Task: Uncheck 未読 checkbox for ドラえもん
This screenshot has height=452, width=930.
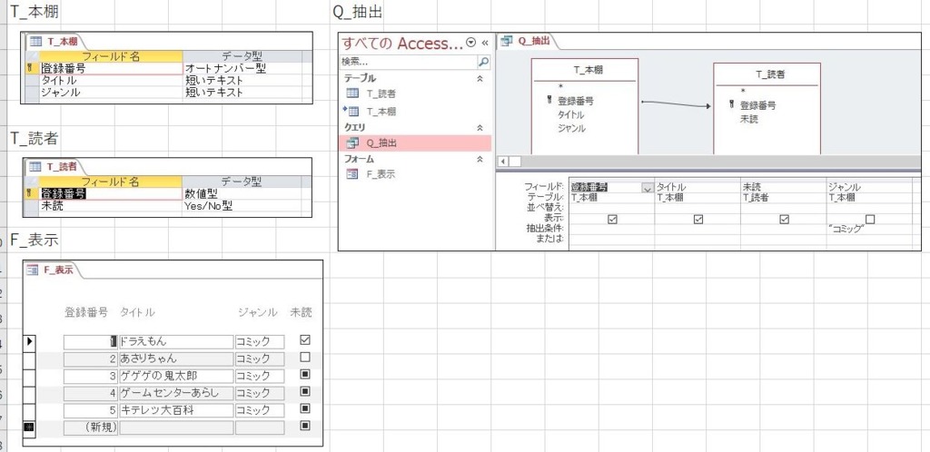Action: pyautogui.click(x=304, y=340)
